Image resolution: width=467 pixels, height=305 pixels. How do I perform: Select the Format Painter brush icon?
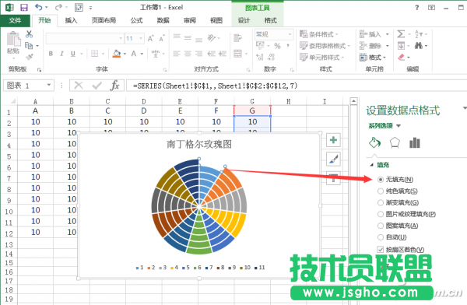[x=29, y=56]
